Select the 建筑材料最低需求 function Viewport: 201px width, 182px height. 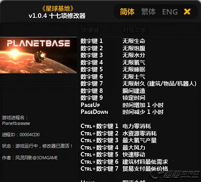(145, 162)
